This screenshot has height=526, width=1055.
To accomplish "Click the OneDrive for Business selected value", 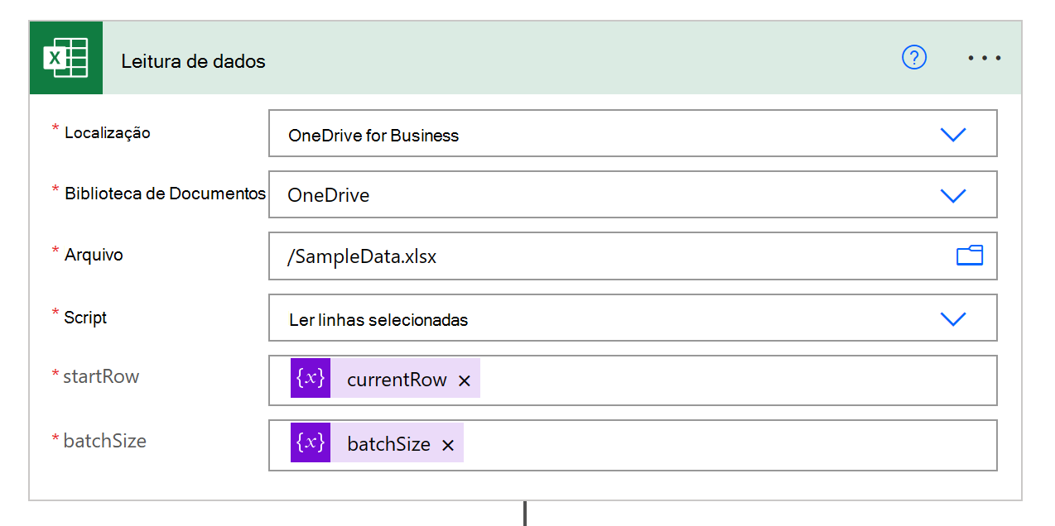I will coord(373,136).
